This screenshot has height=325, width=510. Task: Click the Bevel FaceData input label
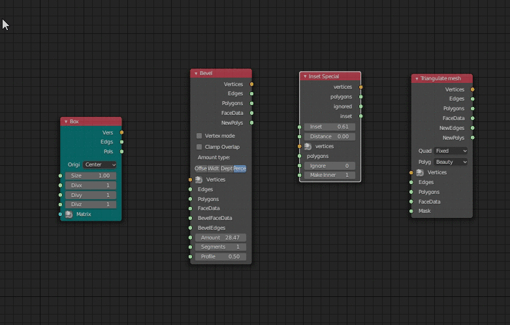coord(208,208)
